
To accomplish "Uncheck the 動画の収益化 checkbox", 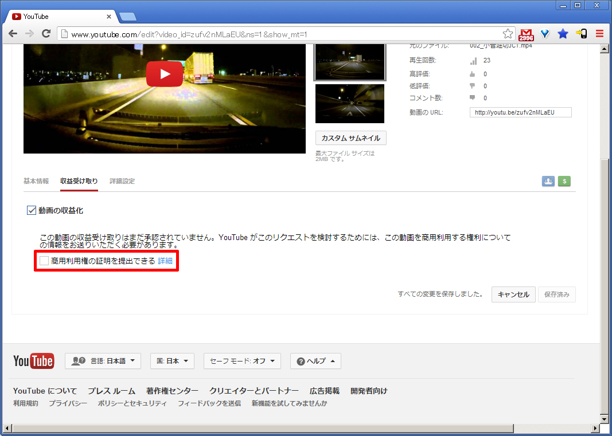I will (x=31, y=211).
